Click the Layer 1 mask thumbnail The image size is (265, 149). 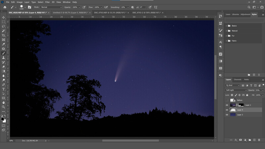241,105
